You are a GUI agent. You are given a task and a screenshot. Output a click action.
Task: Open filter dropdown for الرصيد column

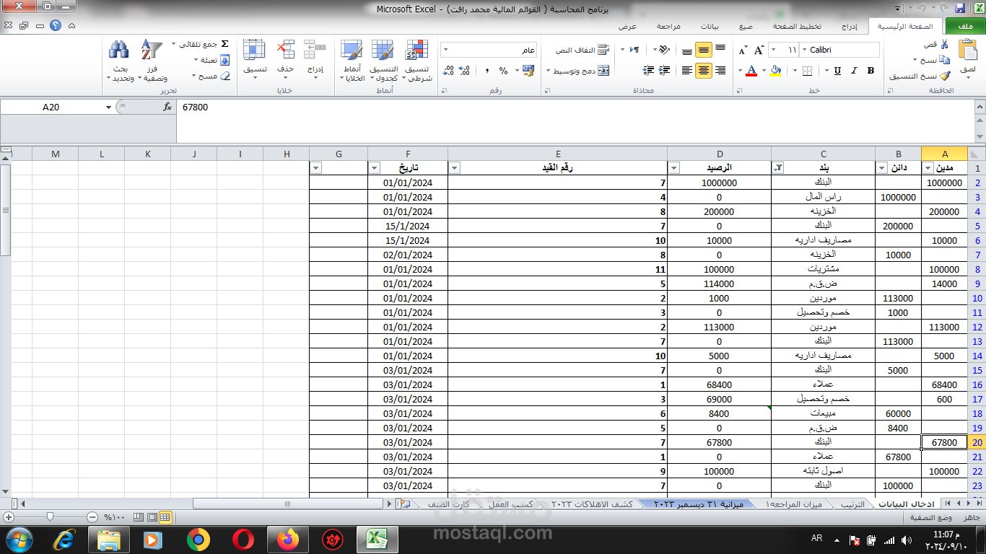674,168
